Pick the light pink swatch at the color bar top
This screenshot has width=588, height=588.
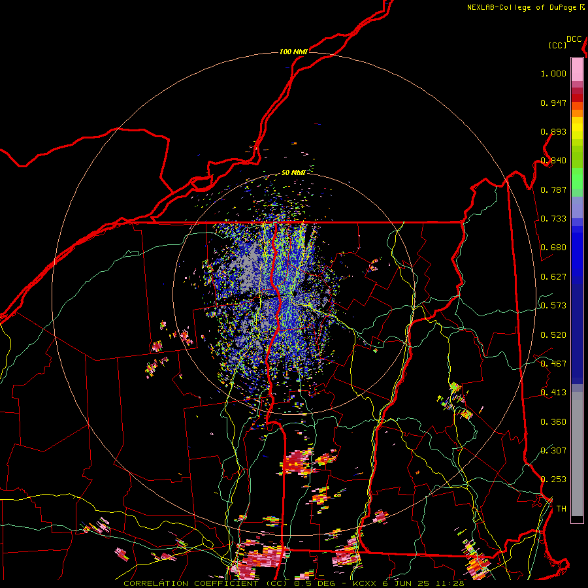tap(577, 70)
